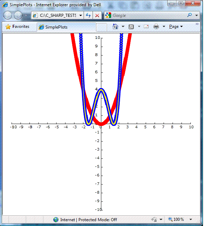Open the 100% zoom level dropdown

(x=191, y=219)
